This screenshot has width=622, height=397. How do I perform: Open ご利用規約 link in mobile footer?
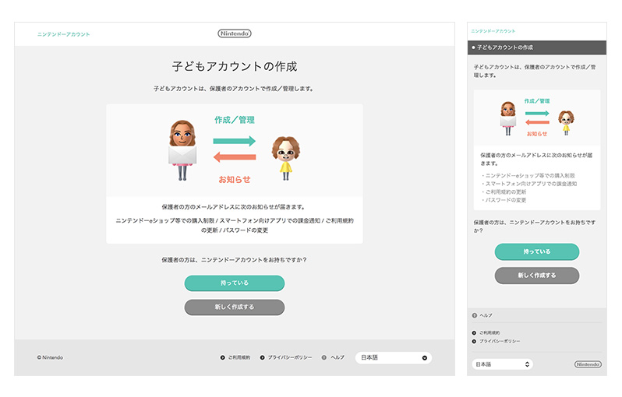point(489,332)
